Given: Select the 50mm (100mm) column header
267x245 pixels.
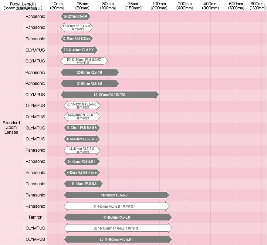Looking at the screenshot, I should 108,6.
